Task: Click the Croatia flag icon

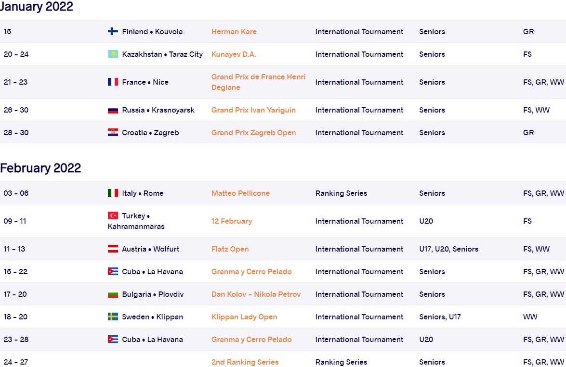Action: coord(113,132)
